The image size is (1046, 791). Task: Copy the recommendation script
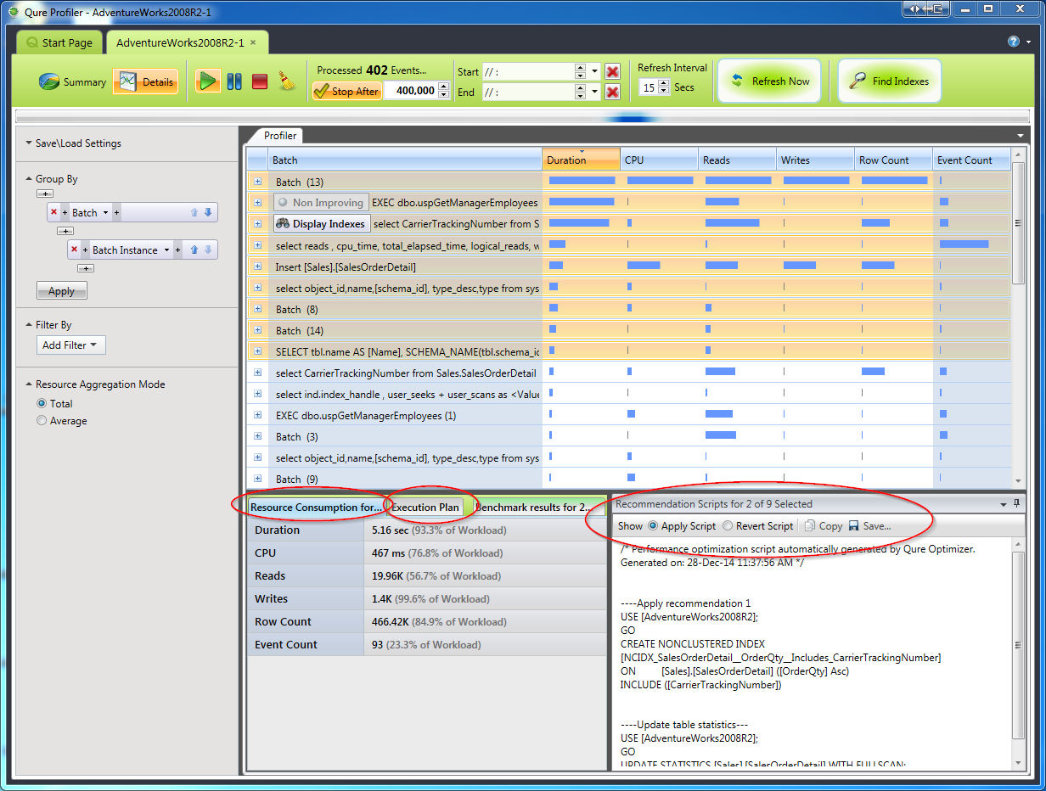(824, 526)
